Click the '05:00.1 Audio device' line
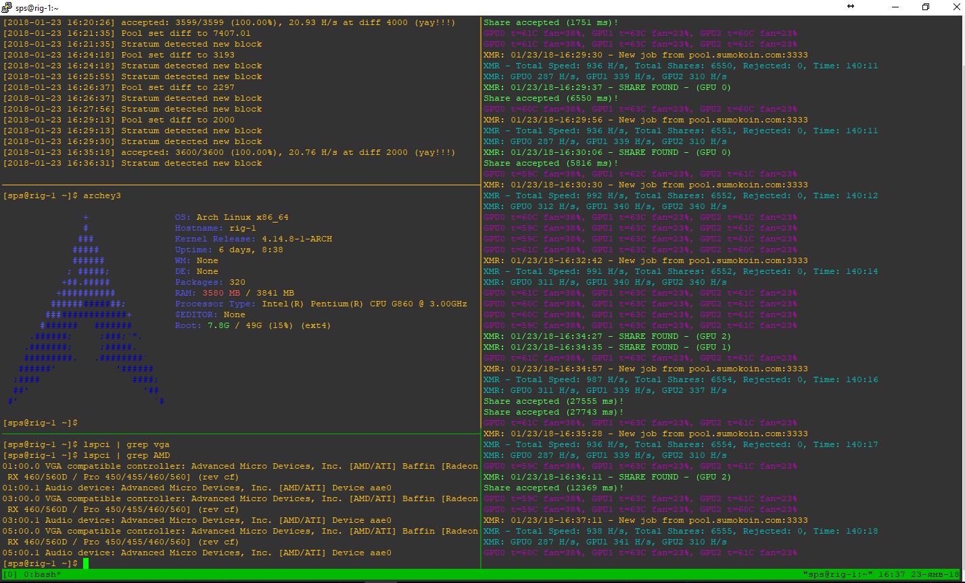Image resolution: width=965 pixels, height=583 pixels. 197,553
